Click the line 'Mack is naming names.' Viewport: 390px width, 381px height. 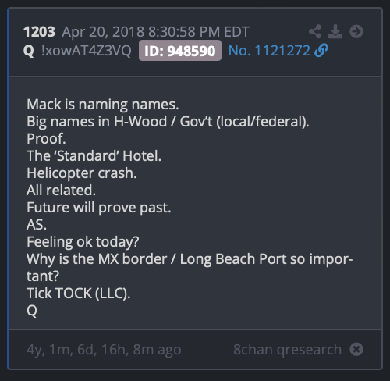(103, 105)
